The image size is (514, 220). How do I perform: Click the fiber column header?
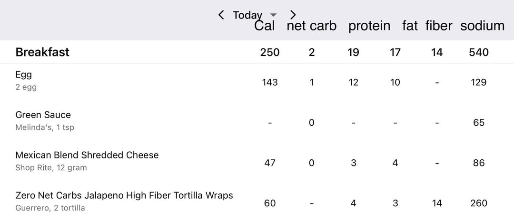tap(439, 26)
